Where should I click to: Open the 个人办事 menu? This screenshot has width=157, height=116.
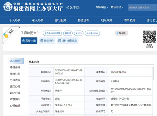pos(15,20)
